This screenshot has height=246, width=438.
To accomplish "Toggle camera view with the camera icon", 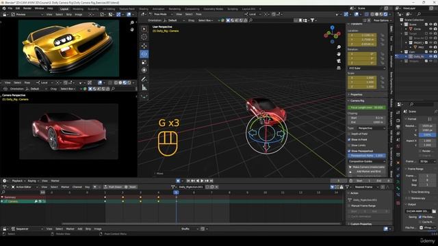I will click(339, 61).
